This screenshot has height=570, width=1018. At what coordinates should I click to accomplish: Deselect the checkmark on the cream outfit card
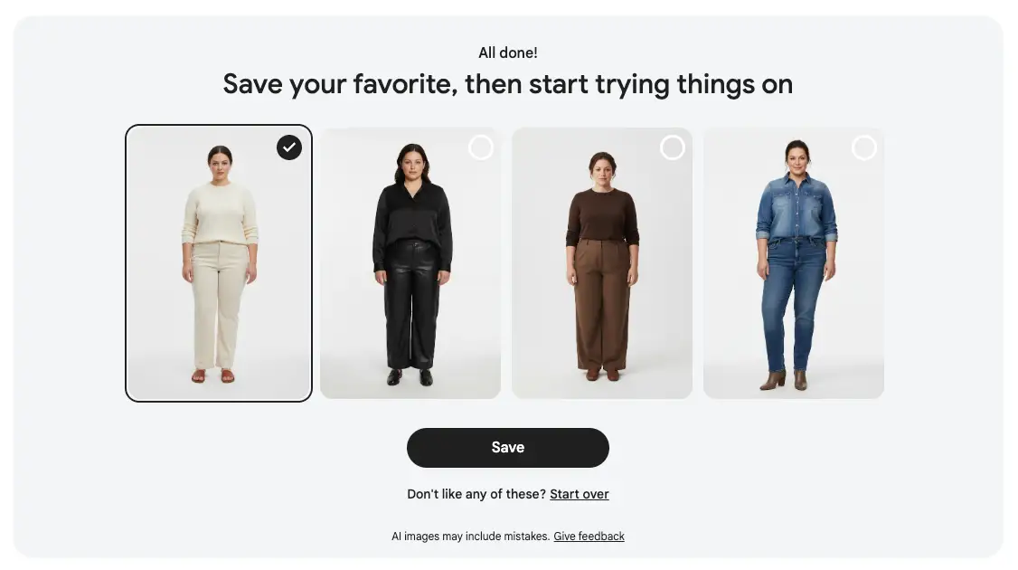tap(289, 147)
